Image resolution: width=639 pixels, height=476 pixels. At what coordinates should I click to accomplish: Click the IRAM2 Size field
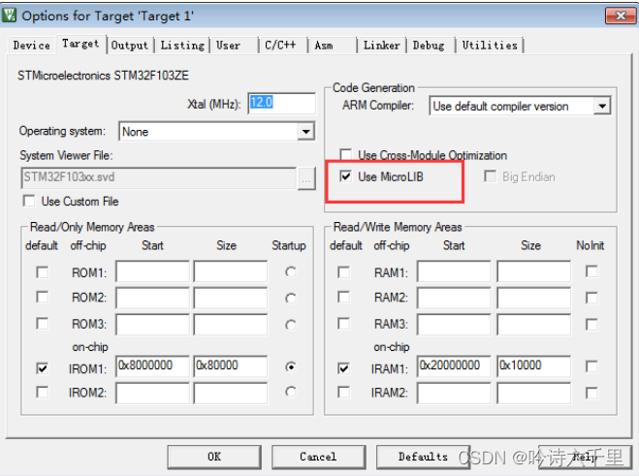pos(534,393)
